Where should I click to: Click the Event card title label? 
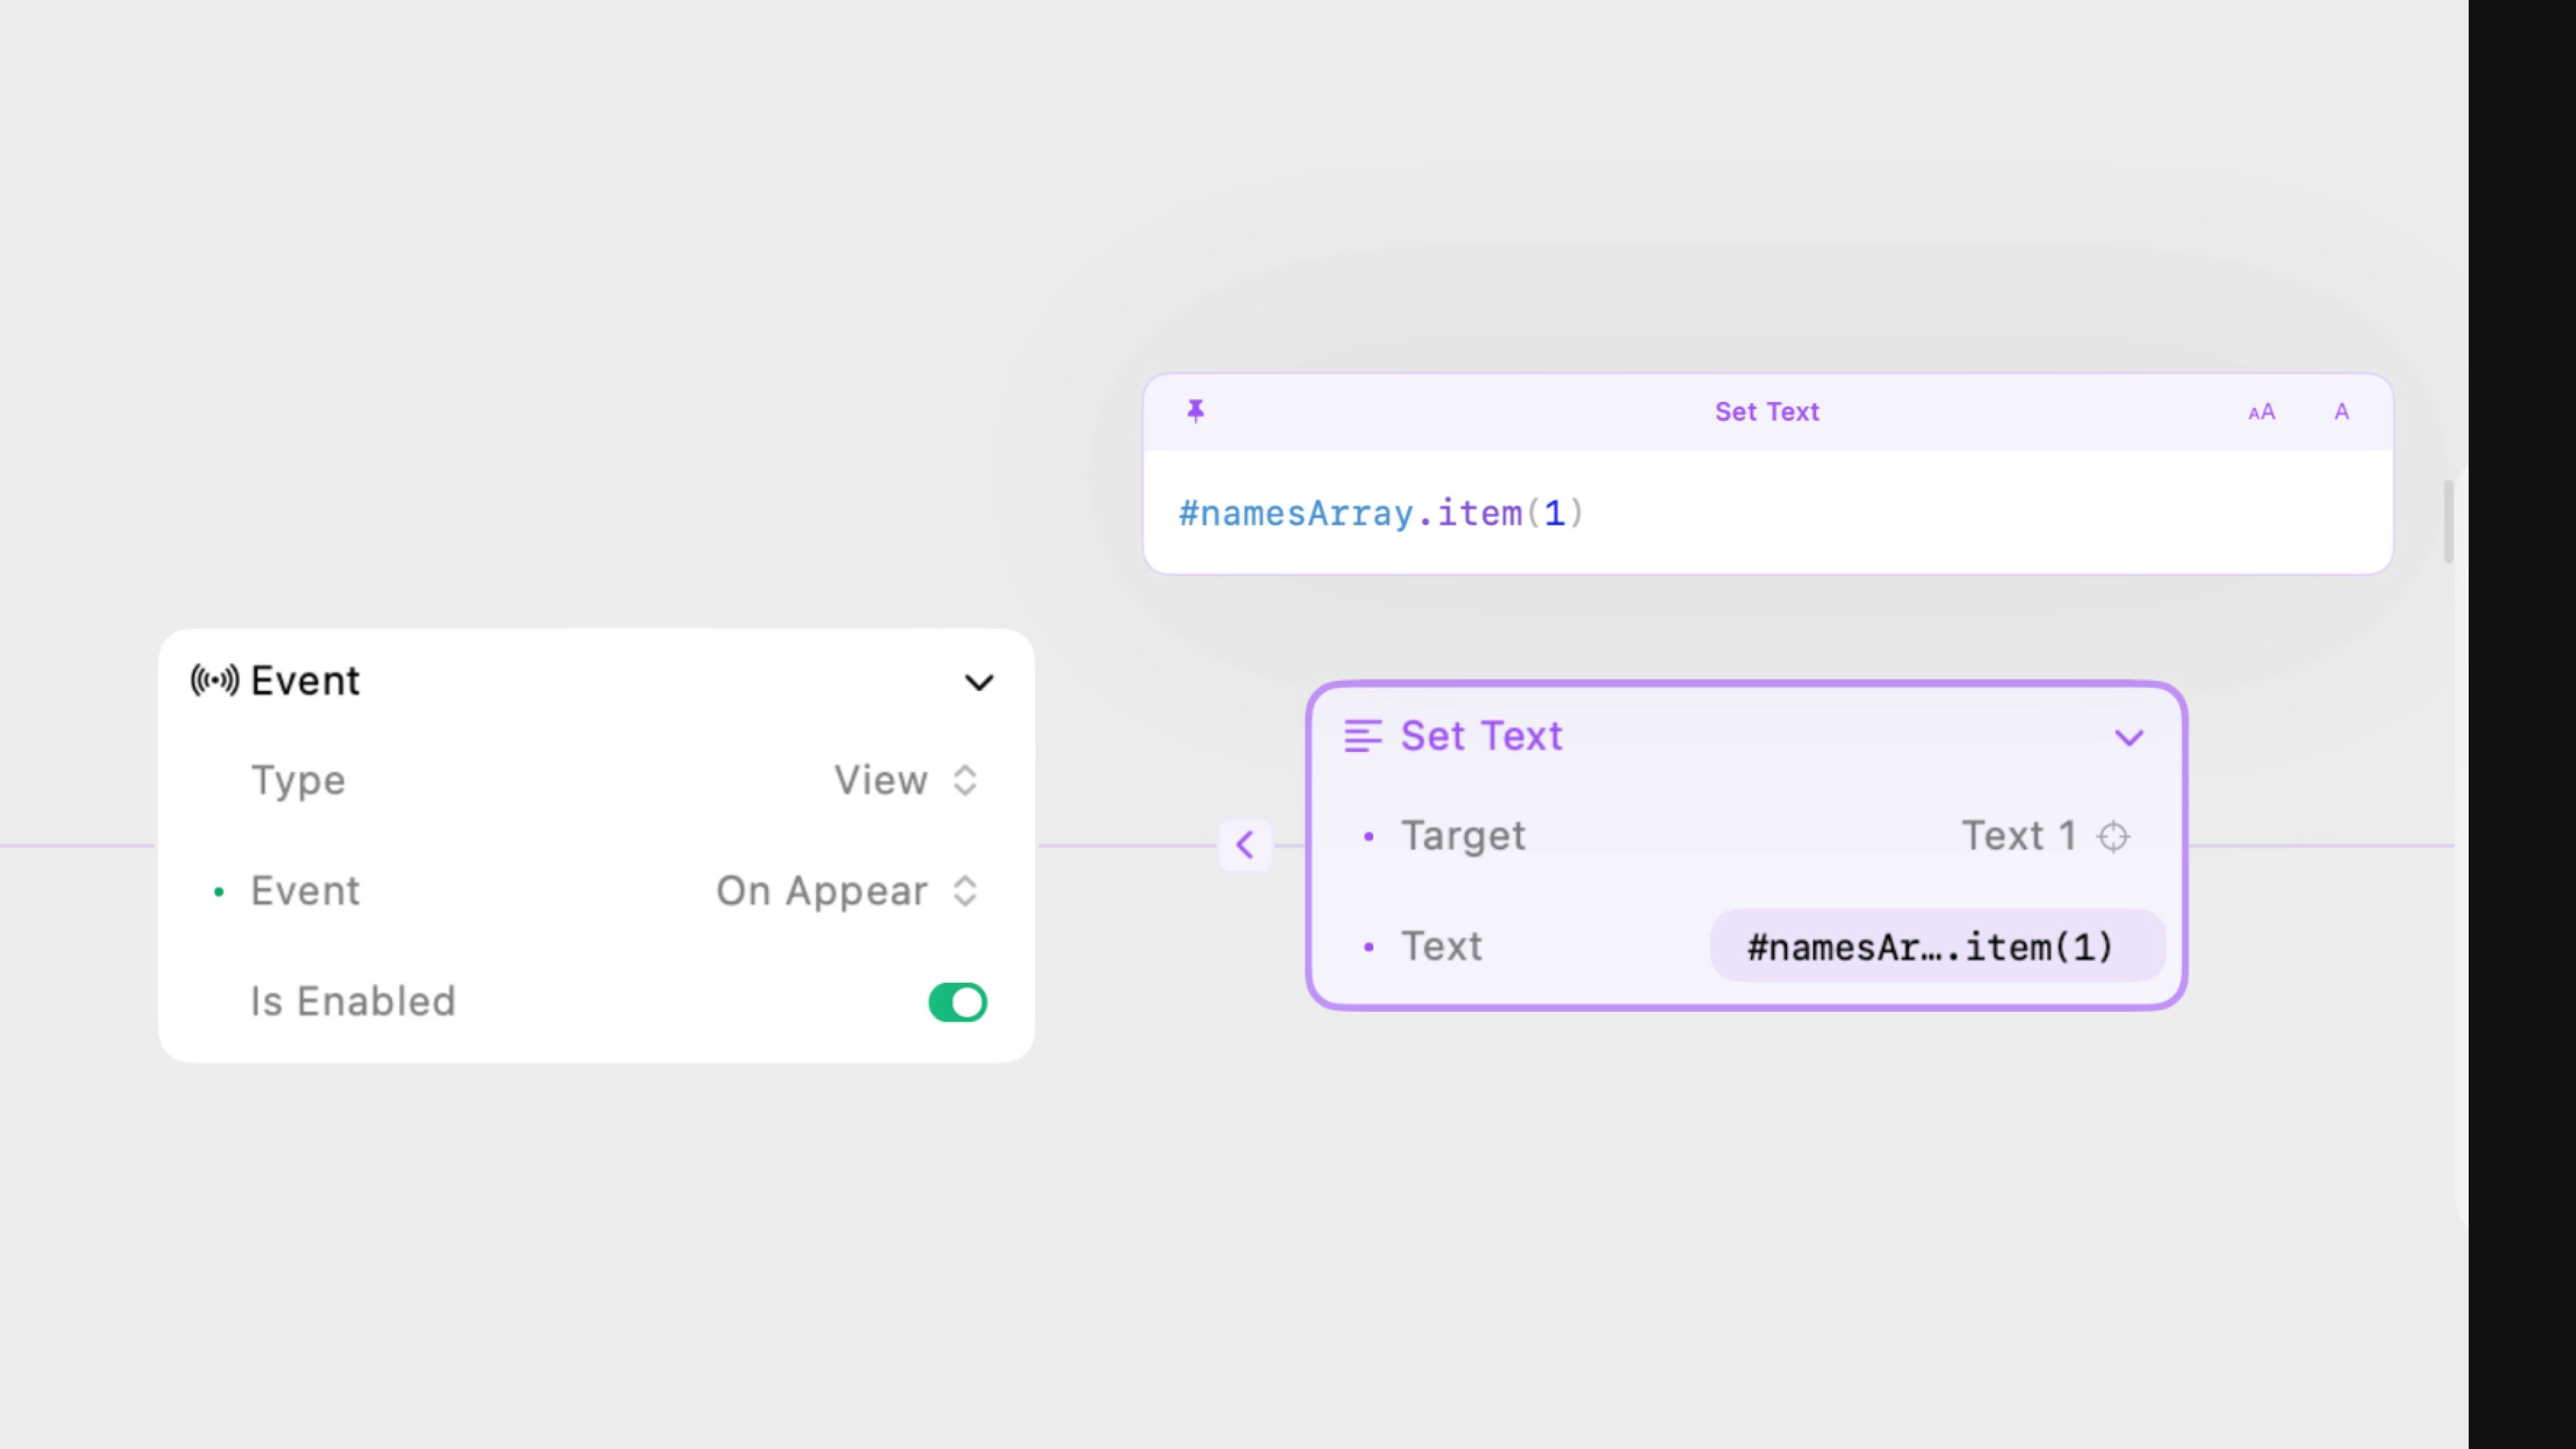click(305, 681)
